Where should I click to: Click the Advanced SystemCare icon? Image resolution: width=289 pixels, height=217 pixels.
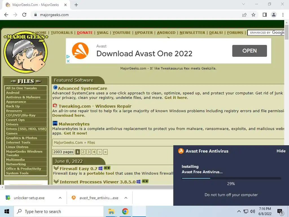pos(55,88)
